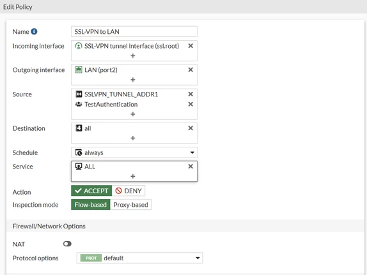Open the Schedule dropdown showing always
The image size is (367, 275).
point(134,152)
